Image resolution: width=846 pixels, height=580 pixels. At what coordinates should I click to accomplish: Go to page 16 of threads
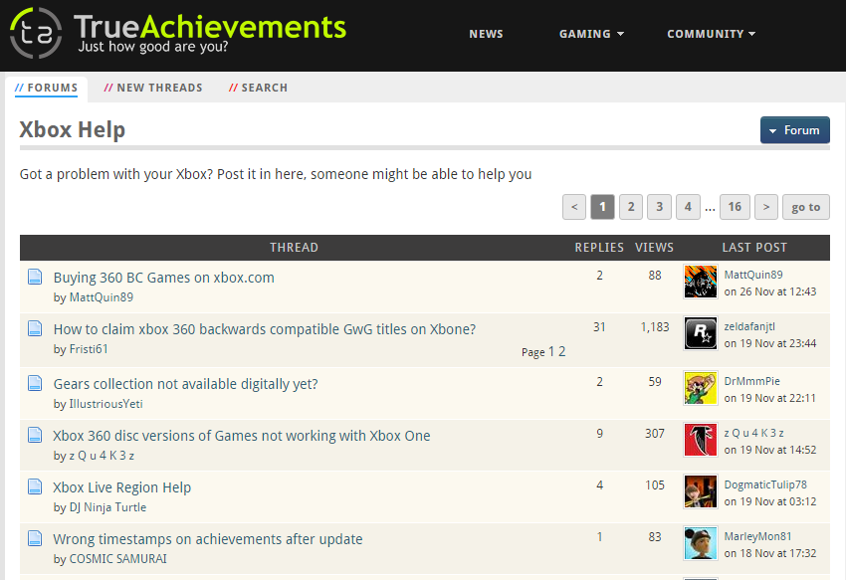(735, 207)
